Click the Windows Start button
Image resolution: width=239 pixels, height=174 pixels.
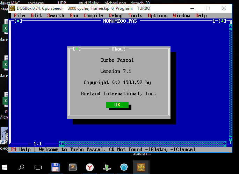pyautogui.click(x=5, y=167)
